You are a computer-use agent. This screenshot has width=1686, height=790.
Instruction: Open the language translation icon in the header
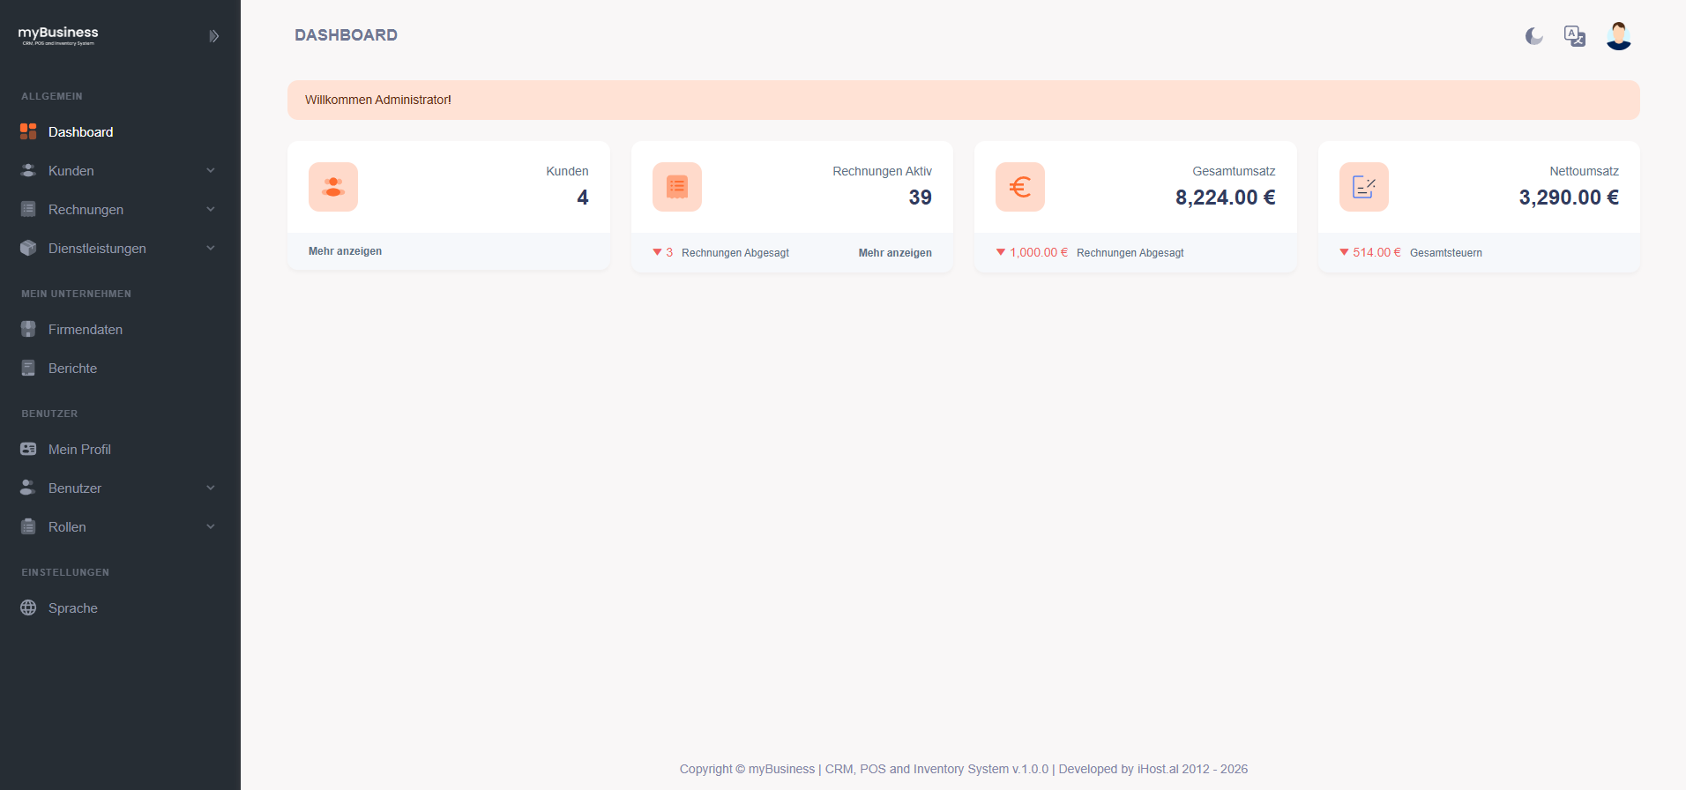[x=1575, y=36]
